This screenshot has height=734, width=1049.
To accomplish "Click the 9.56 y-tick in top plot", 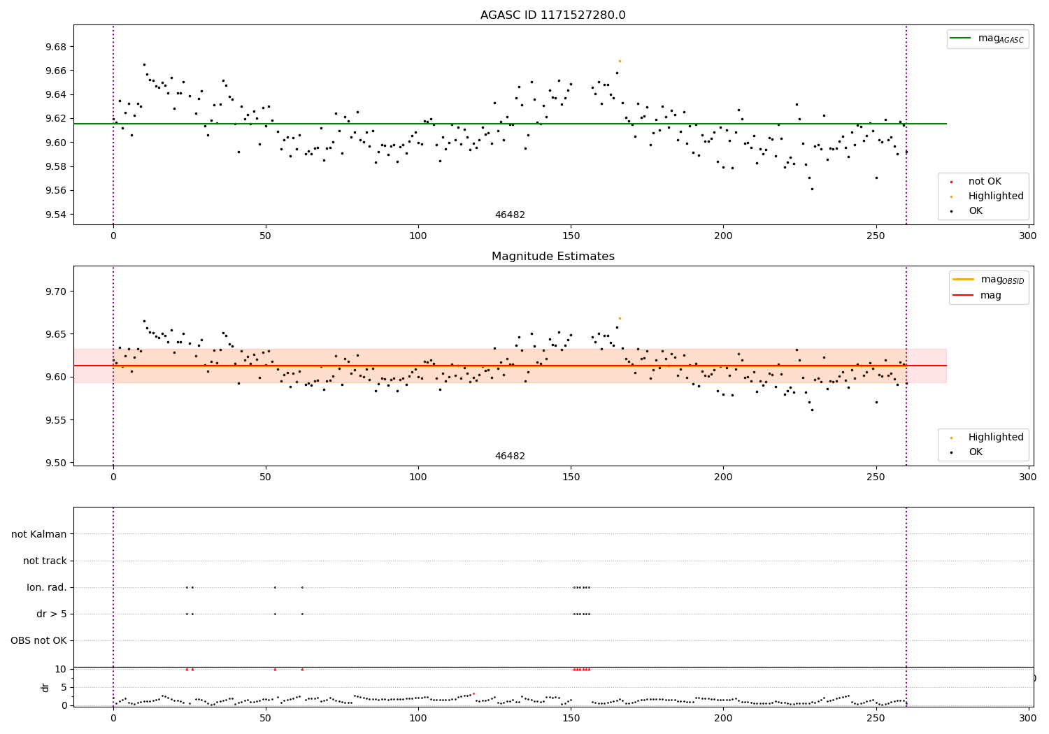I will [57, 191].
